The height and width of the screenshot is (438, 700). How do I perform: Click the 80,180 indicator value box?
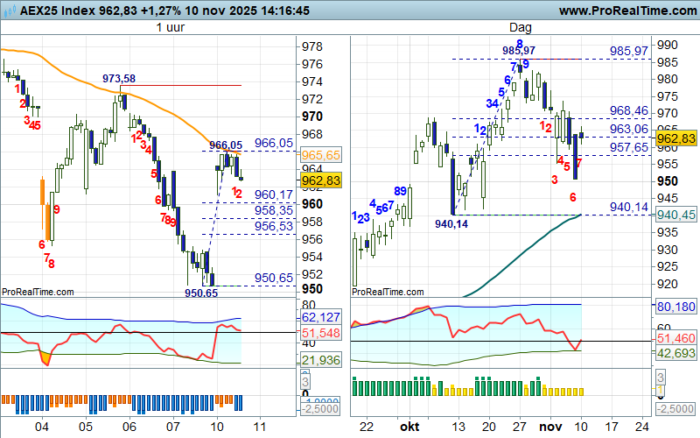(675, 307)
